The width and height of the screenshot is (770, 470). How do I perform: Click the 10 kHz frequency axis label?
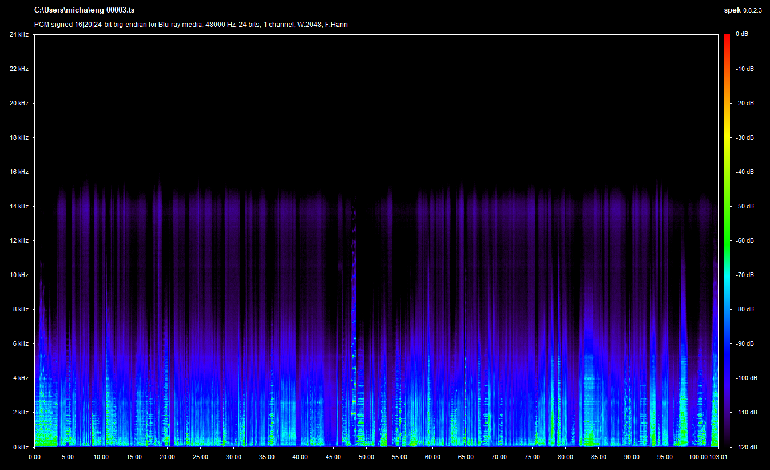tap(19, 275)
